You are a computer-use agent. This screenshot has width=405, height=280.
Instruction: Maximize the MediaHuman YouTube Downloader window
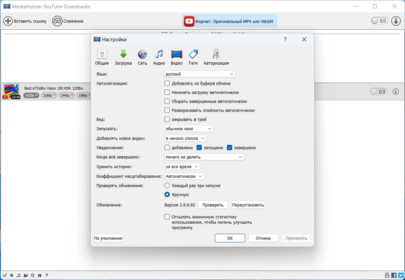tap(375, 6)
